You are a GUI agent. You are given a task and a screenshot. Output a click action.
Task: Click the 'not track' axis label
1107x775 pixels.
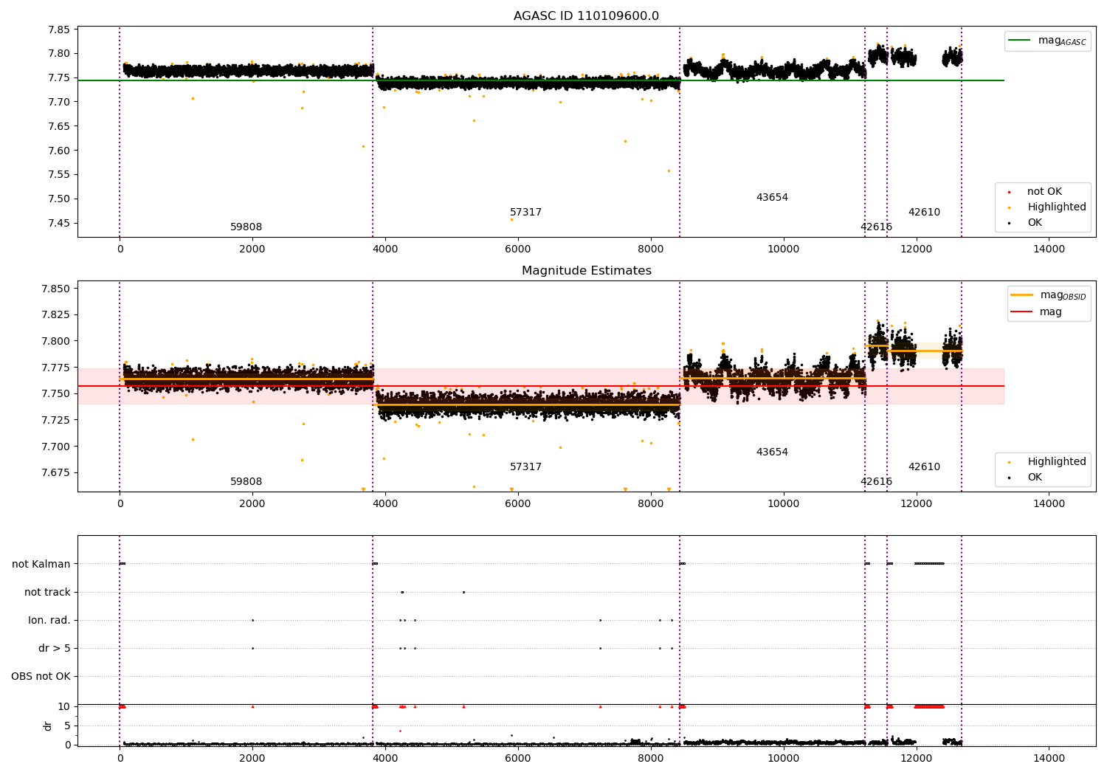[47, 592]
